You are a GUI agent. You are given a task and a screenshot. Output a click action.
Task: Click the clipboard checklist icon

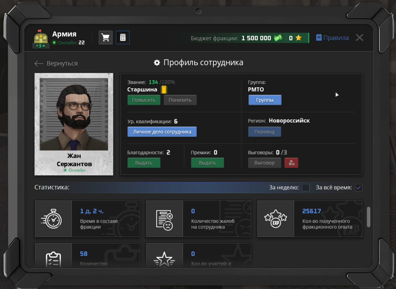53,259
